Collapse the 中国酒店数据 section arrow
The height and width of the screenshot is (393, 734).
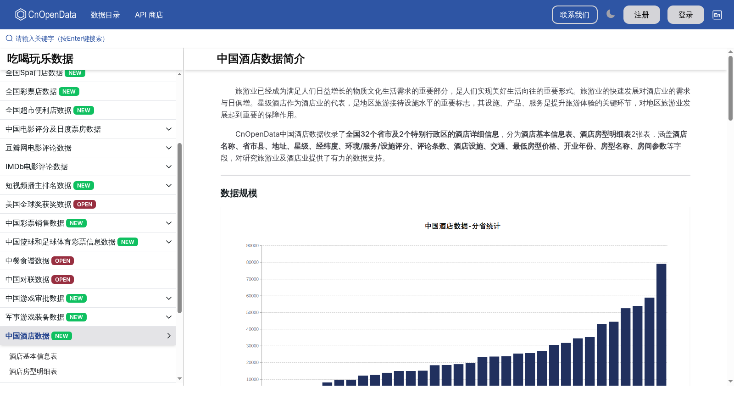tap(169, 336)
